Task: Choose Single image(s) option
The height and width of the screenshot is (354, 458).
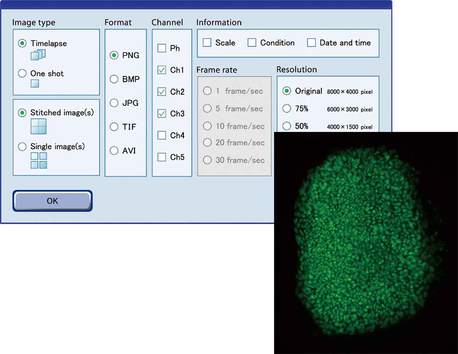Action: 22,147
